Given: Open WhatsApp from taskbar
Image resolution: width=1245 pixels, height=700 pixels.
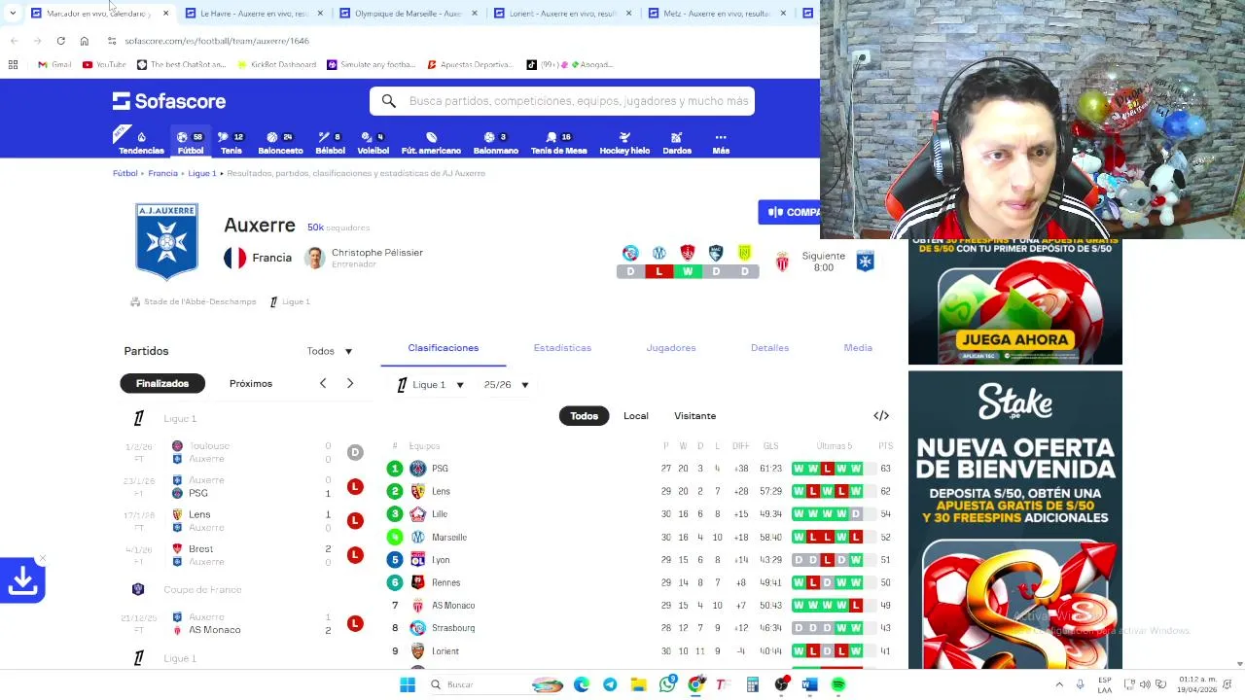Looking at the screenshot, I should click(667, 684).
